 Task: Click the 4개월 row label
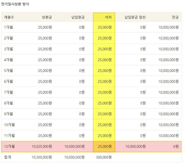(x=9, y=60)
